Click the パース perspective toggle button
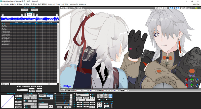The width and height of the screenshot is (201, 109). pyautogui.click(x=50, y=96)
